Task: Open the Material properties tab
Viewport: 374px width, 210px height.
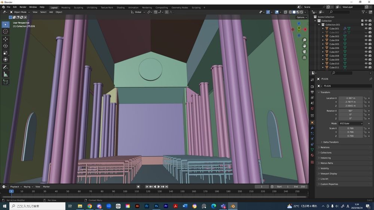Action: point(312,155)
